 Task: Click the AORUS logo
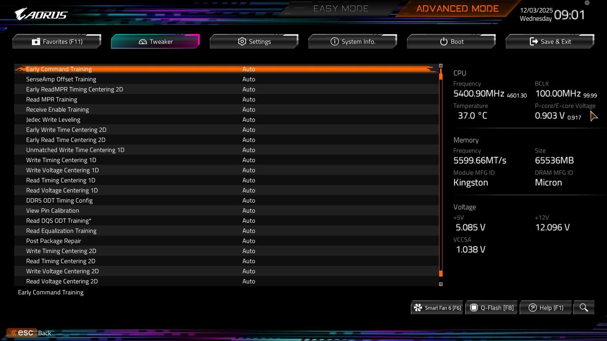pyautogui.click(x=40, y=13)
